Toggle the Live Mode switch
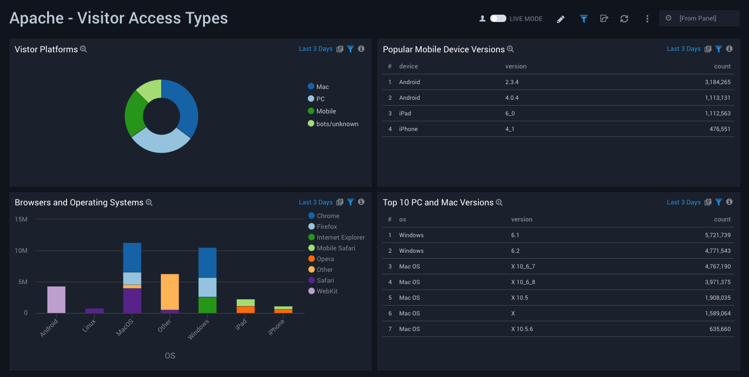 point(498,19)
